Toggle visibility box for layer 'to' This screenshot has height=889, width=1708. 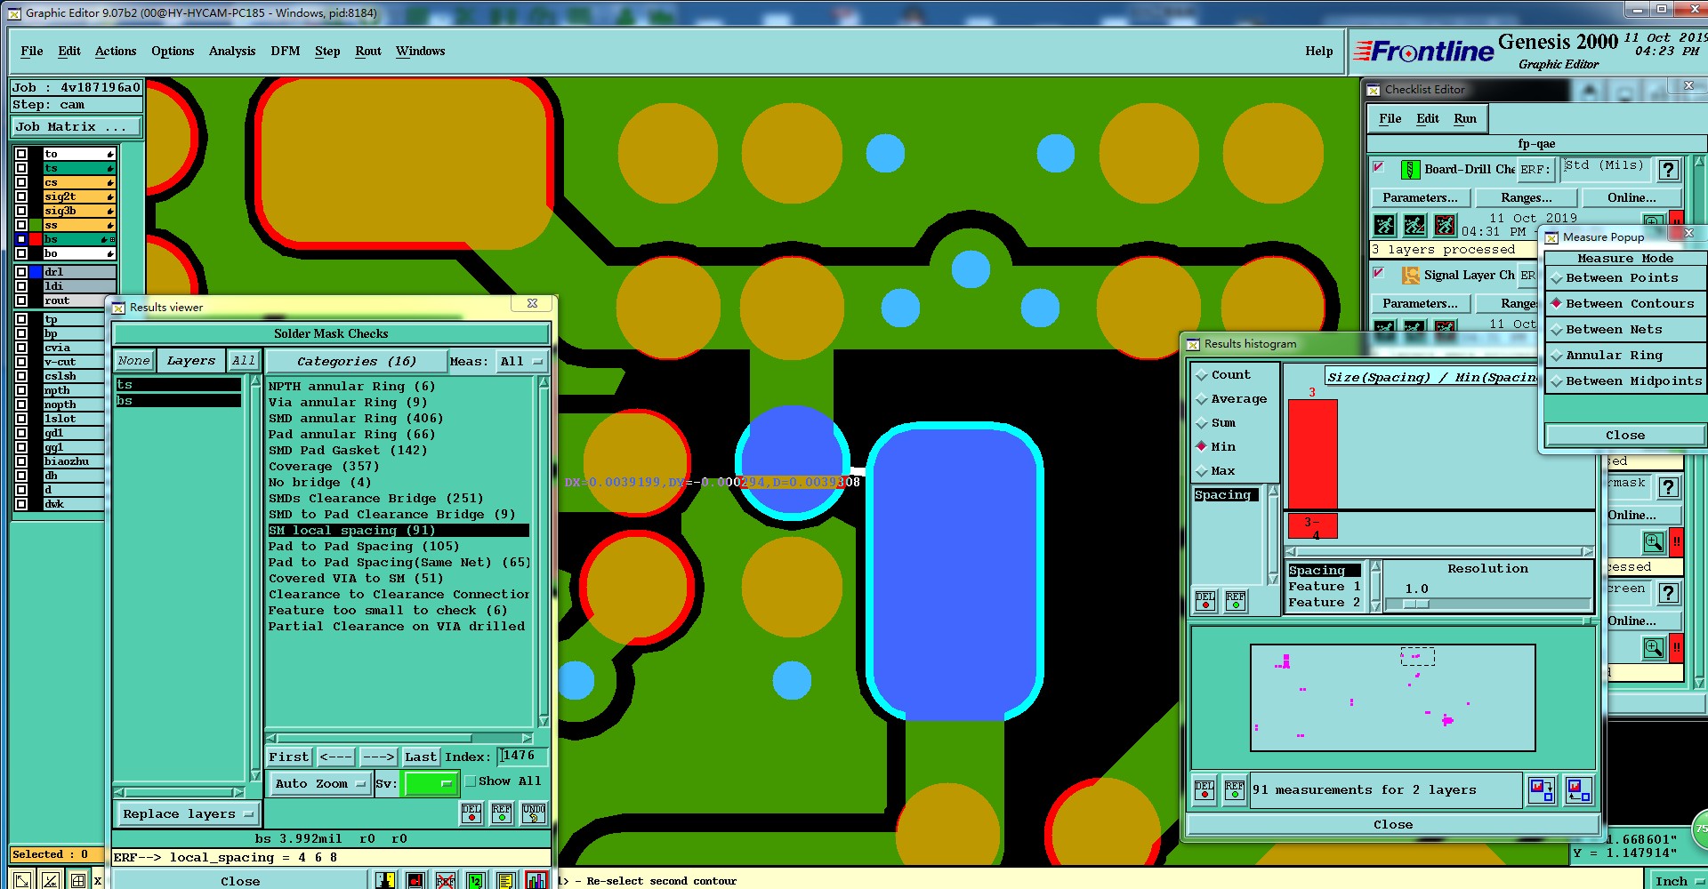(21, 154)
